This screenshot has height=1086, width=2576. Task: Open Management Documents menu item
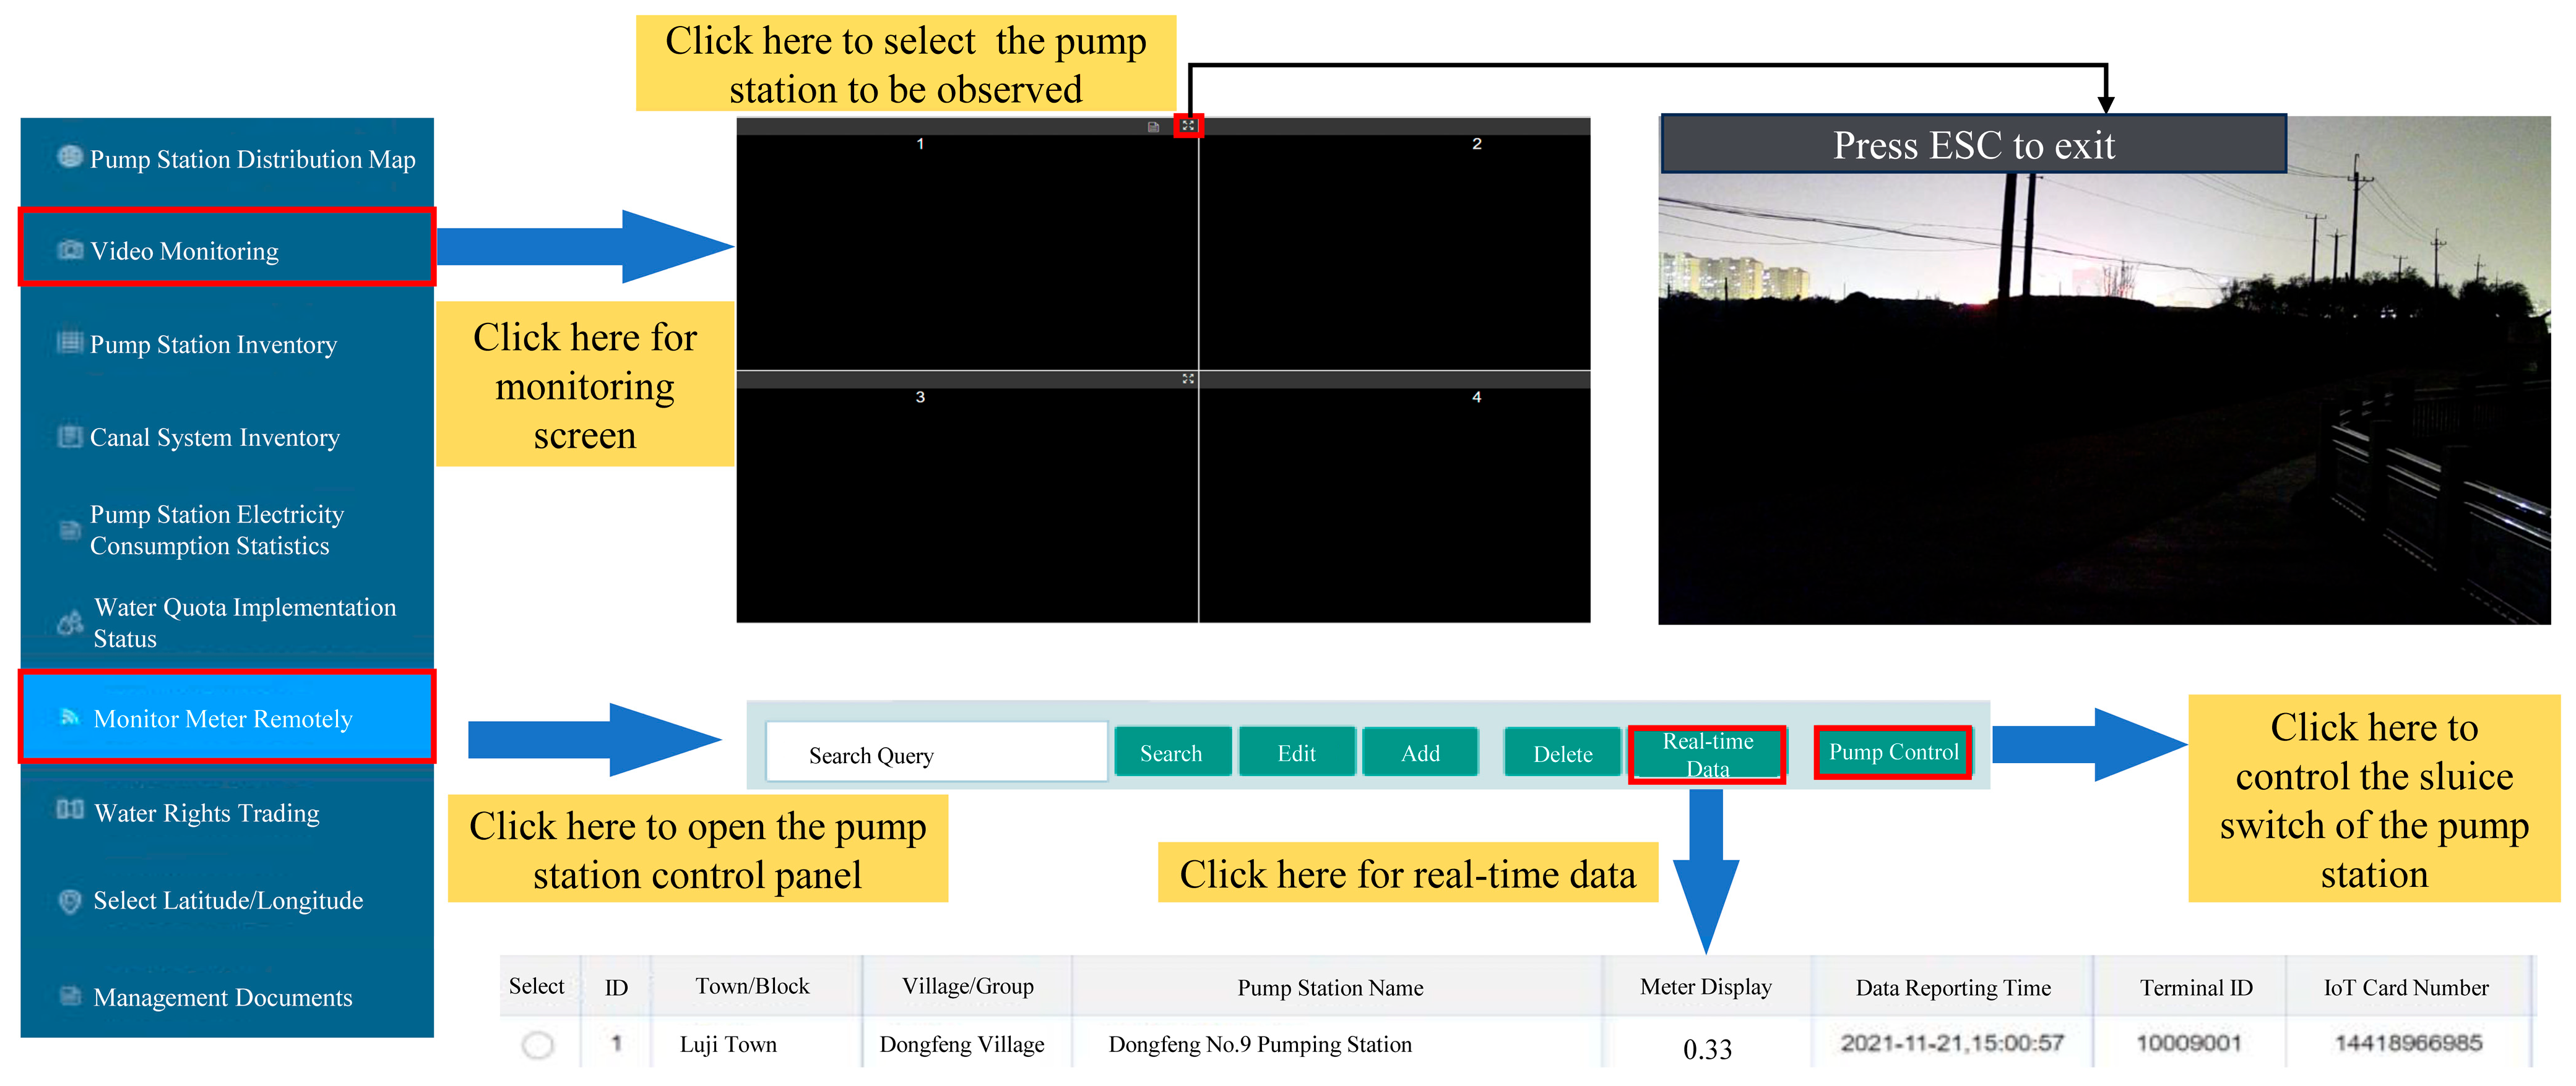pyautogui.click(x=222, y=997)
